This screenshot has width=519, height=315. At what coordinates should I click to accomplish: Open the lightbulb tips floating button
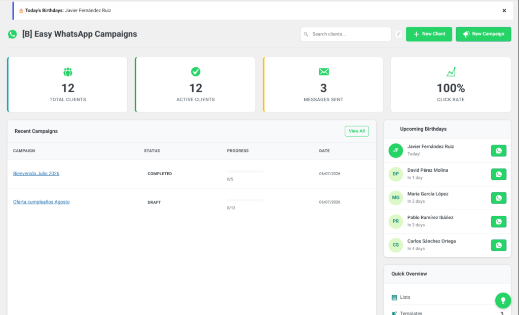point(503,300)
